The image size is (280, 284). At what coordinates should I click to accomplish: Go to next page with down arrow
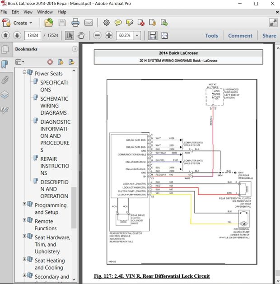17,35
